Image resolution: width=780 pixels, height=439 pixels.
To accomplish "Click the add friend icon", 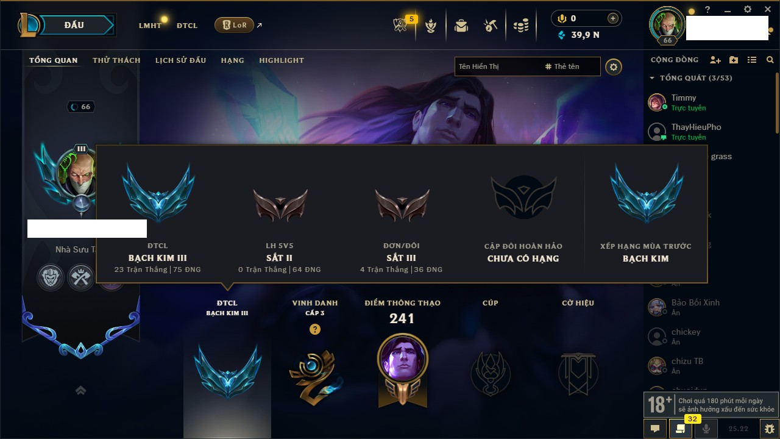I will (x=715, y=60).
